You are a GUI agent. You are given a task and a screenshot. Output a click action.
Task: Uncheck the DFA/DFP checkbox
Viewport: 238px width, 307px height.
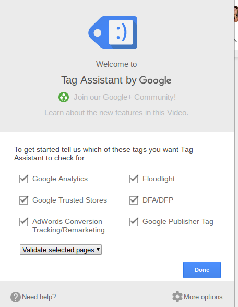134,200
